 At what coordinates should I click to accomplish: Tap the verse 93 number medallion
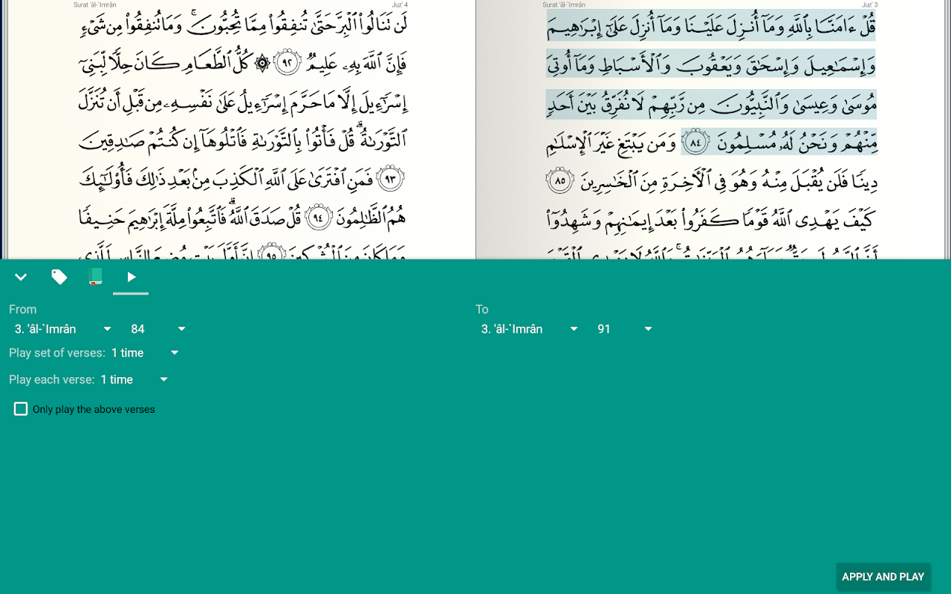[x=391, y=177]
